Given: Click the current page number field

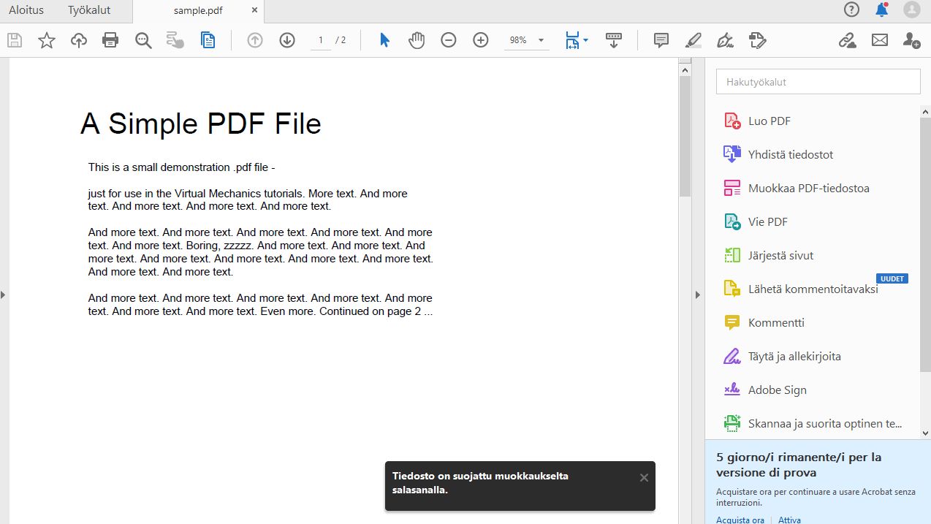Looking at the screenshot, I should (x=320, y=40).
